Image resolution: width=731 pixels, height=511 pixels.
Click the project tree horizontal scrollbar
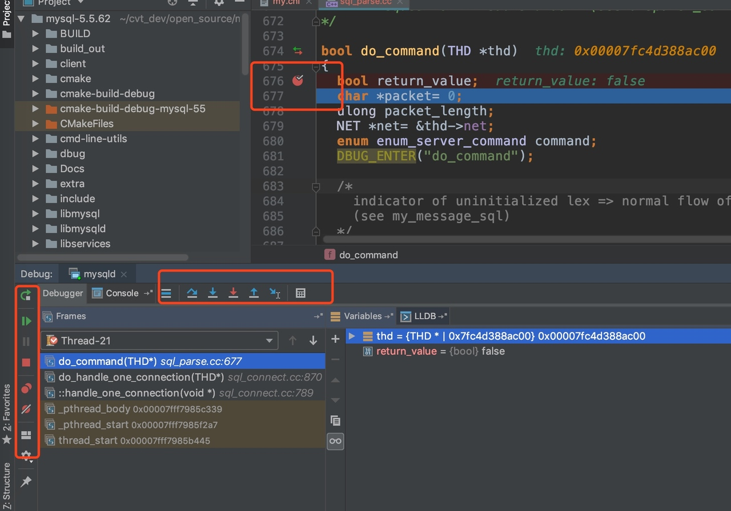[x=103, y=257]
